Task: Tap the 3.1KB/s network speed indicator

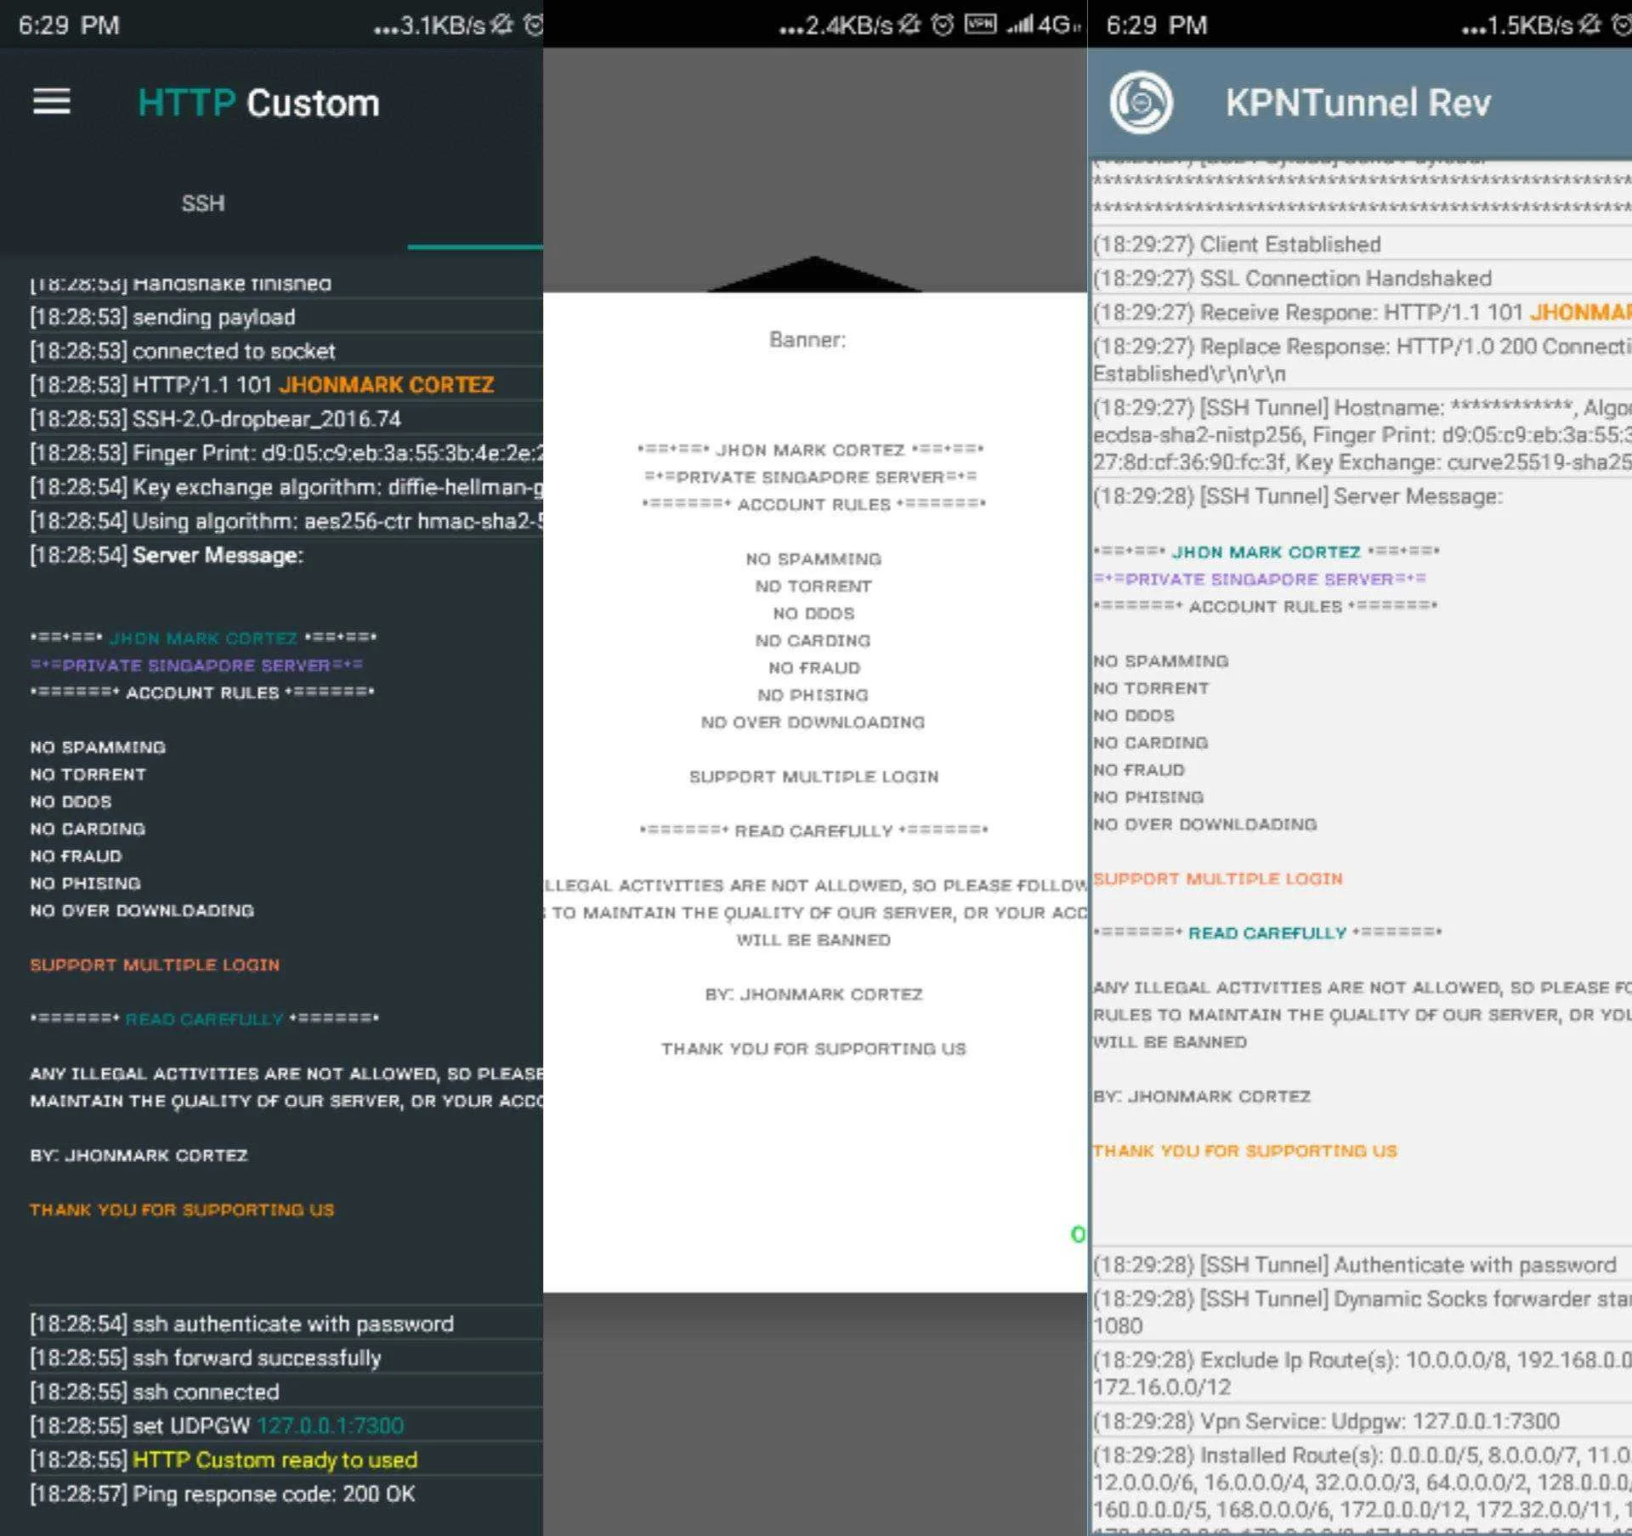Action: coord(430,26)
